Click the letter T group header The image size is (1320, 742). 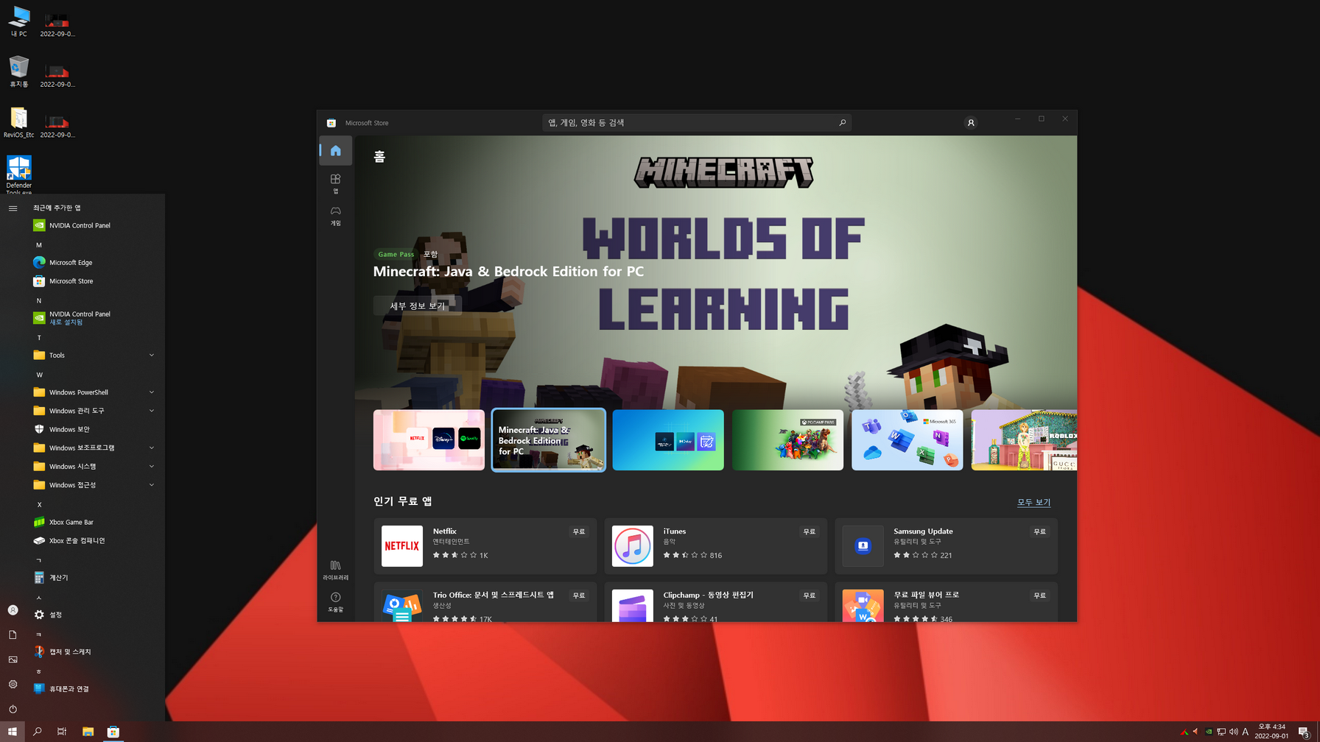coord(39,337)
